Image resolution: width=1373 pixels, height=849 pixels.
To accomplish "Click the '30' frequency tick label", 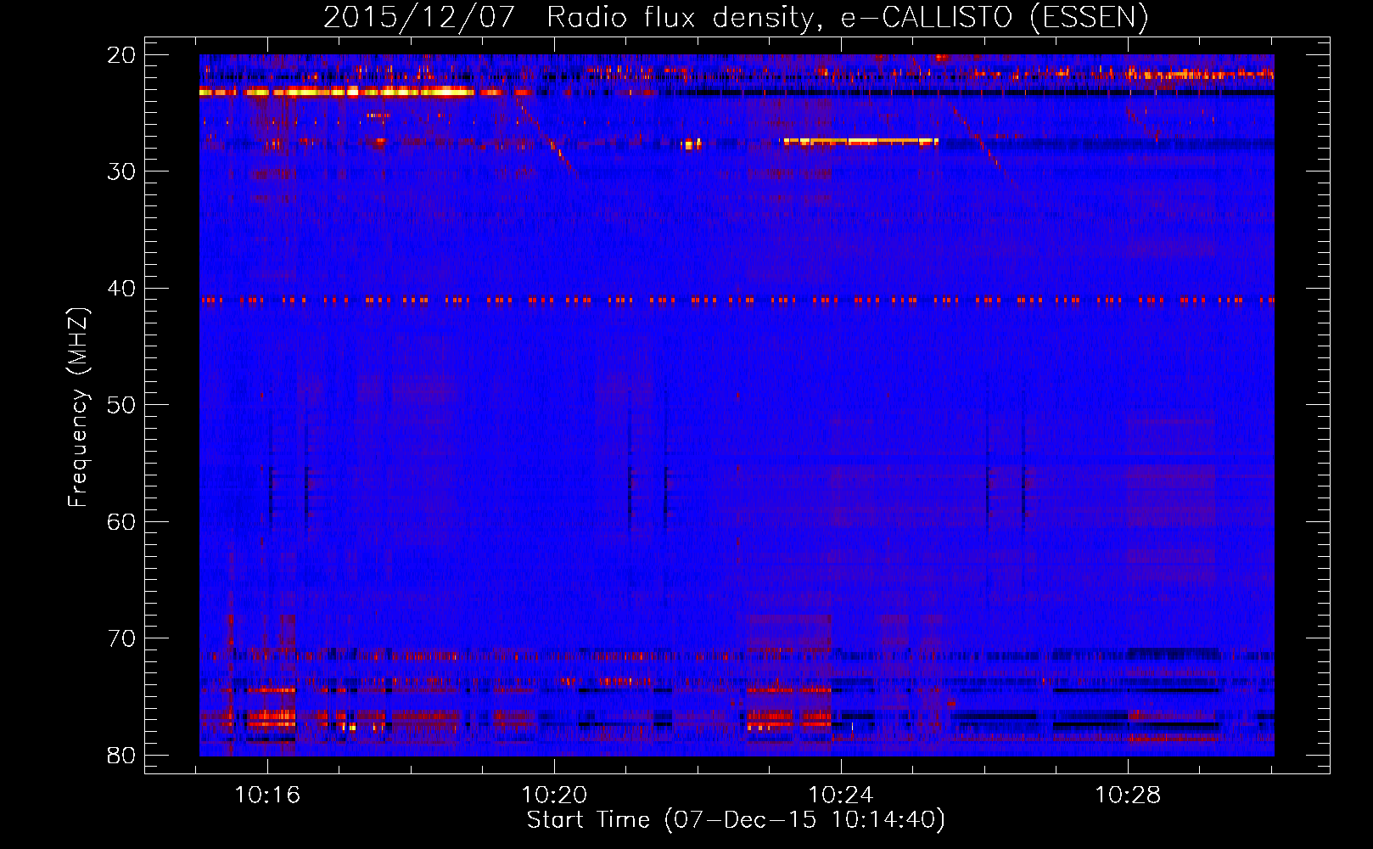I will (x=122, y=171).
